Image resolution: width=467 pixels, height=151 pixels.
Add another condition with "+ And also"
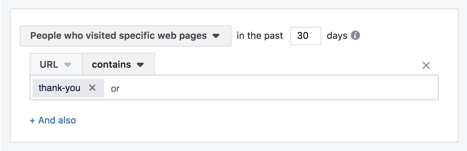[x=53, y=120]
